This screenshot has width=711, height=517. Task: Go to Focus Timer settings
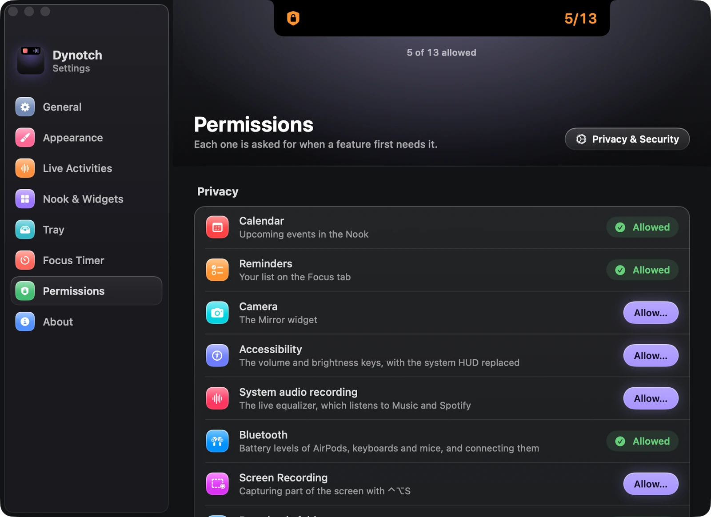click(86, 260)
